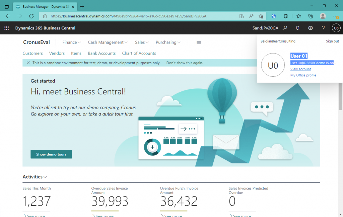The width and height of the screenshot is (343, 217).
Task: Open a new browser tab
Action: [82, 7]
